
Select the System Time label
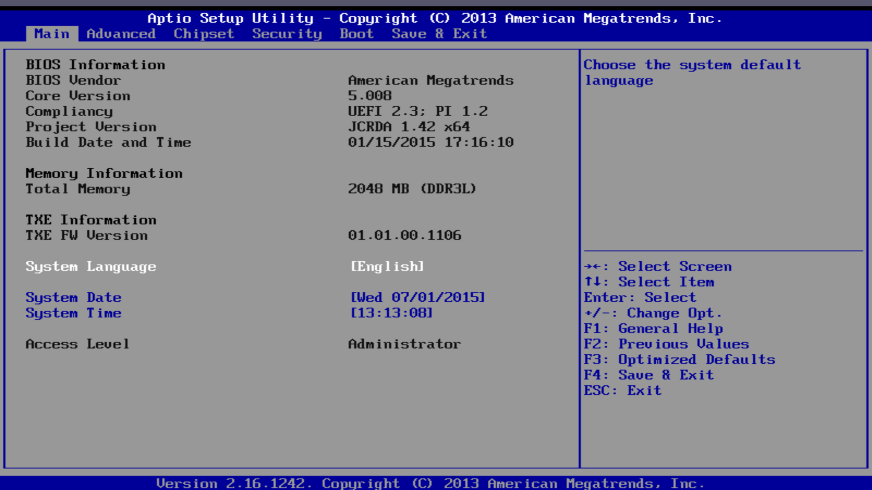74,313
